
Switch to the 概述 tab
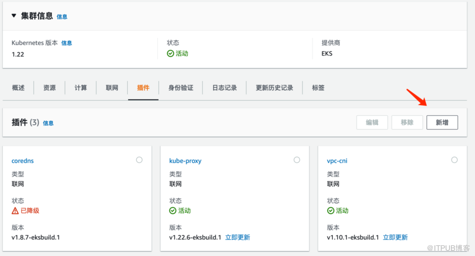click(x=18, y=88)
